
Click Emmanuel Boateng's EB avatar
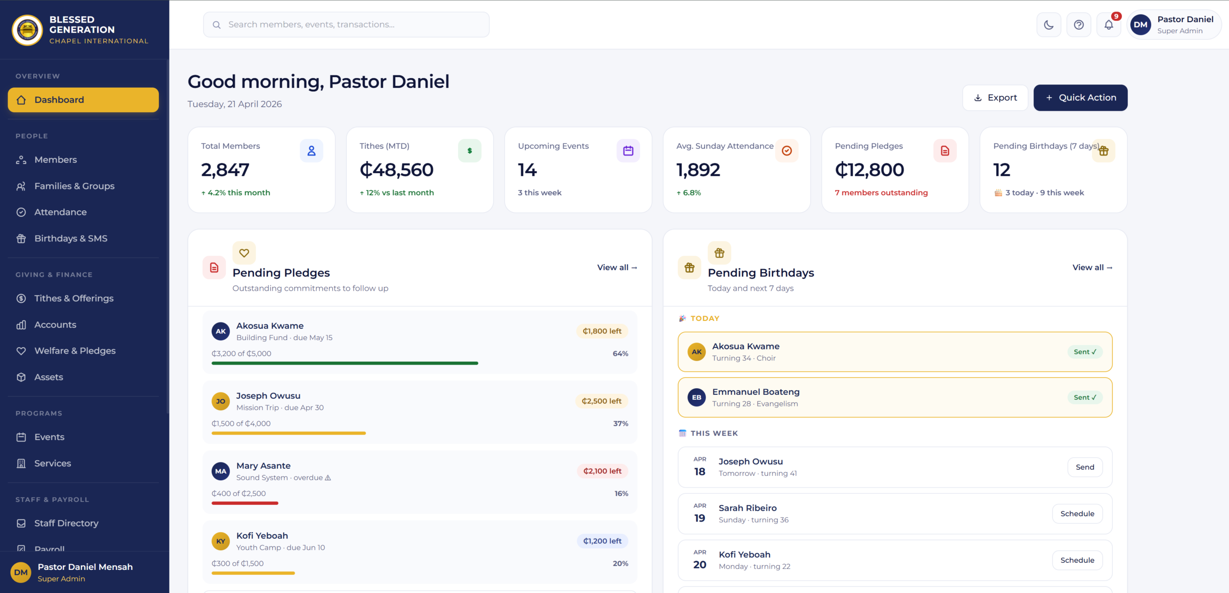click(697, 397)
